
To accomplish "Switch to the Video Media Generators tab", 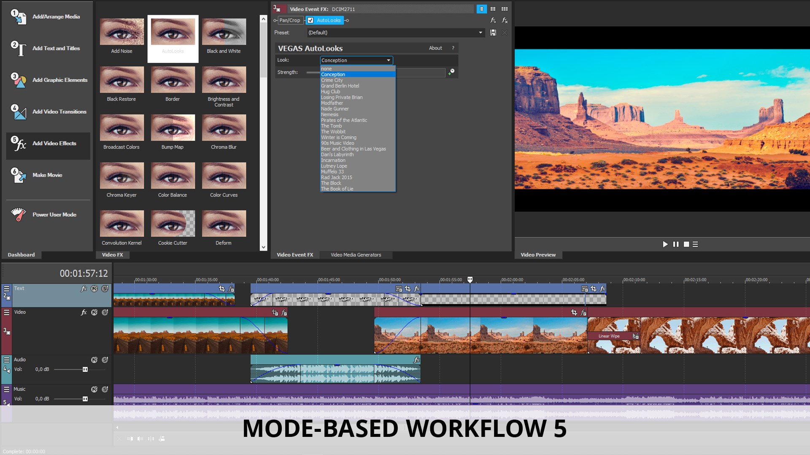I will pyautogui.click(x=356, y=254).
